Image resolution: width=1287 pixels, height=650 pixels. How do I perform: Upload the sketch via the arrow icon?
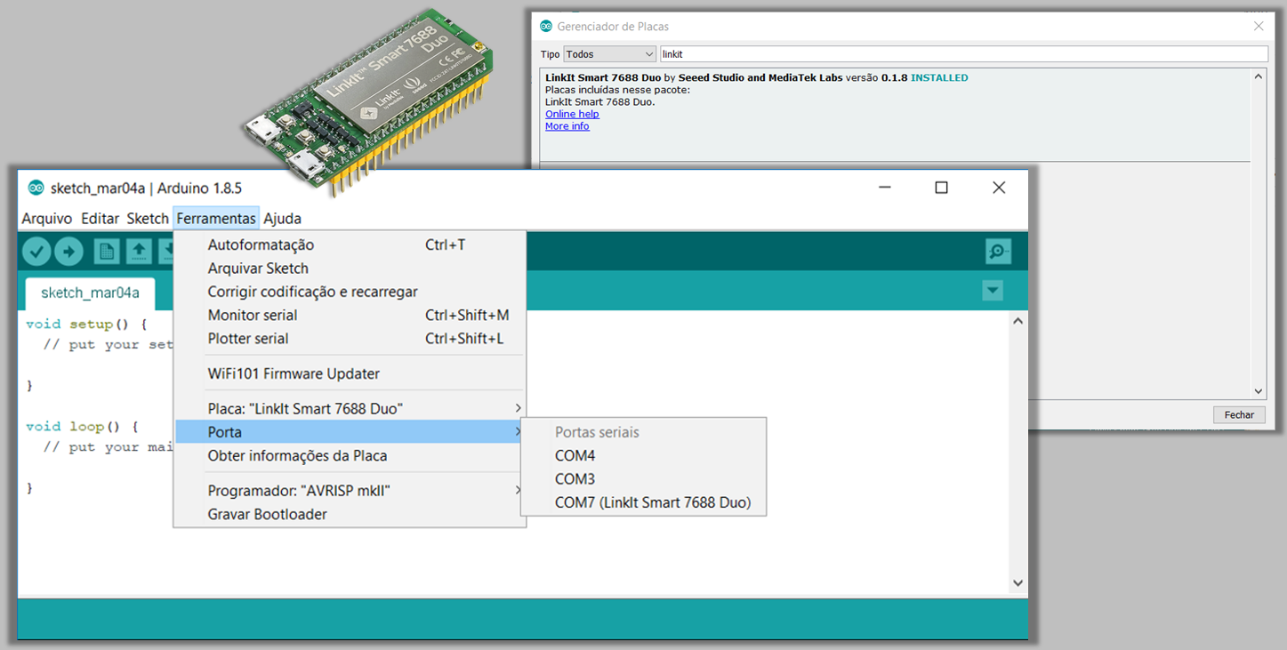(x=69, y=251)
